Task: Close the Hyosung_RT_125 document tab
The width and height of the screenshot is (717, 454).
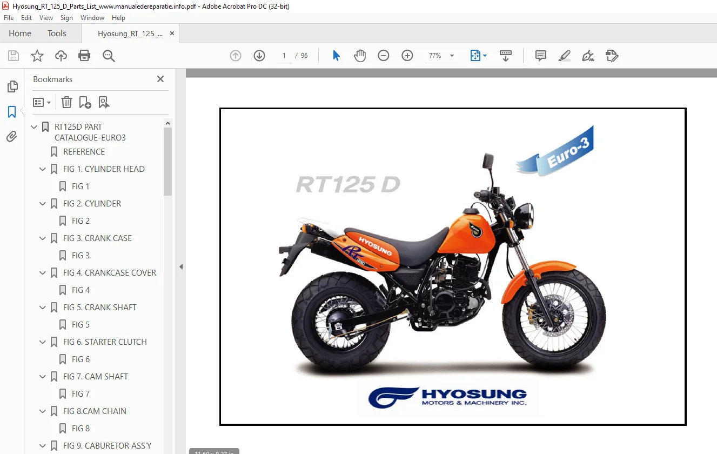Action: click(172, 34)
